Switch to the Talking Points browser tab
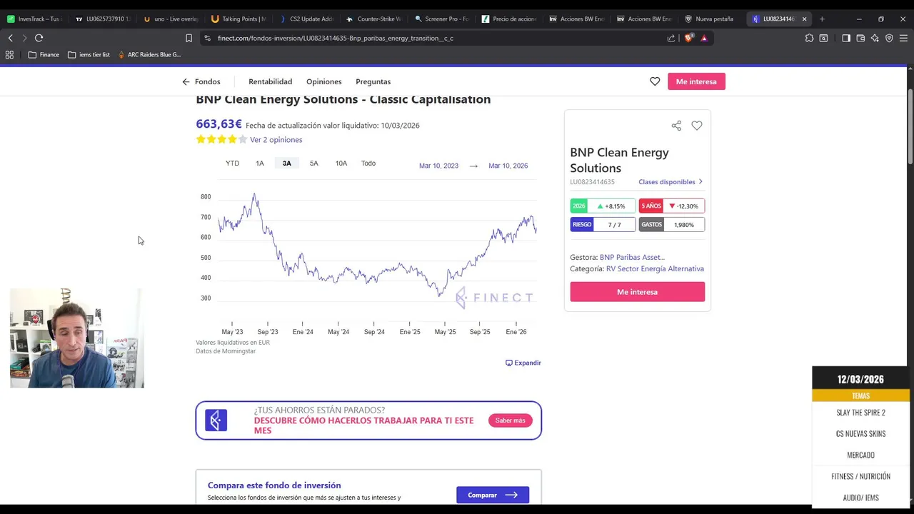 pyautogui.click(x=238, y=19)
